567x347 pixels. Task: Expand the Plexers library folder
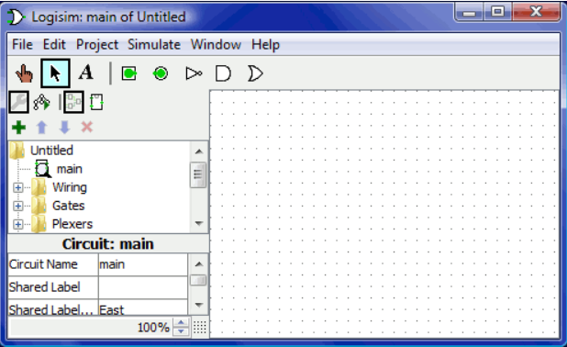[17, 224]
